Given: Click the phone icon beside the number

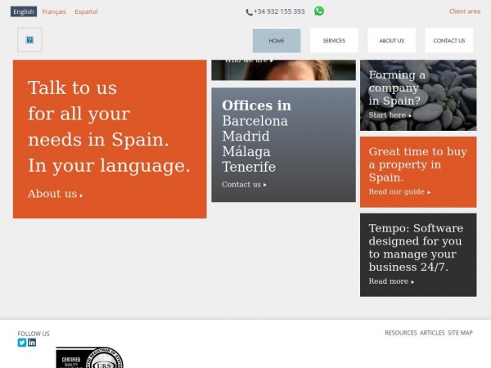Looking at the screenshot, I should (x=249, y=12).
